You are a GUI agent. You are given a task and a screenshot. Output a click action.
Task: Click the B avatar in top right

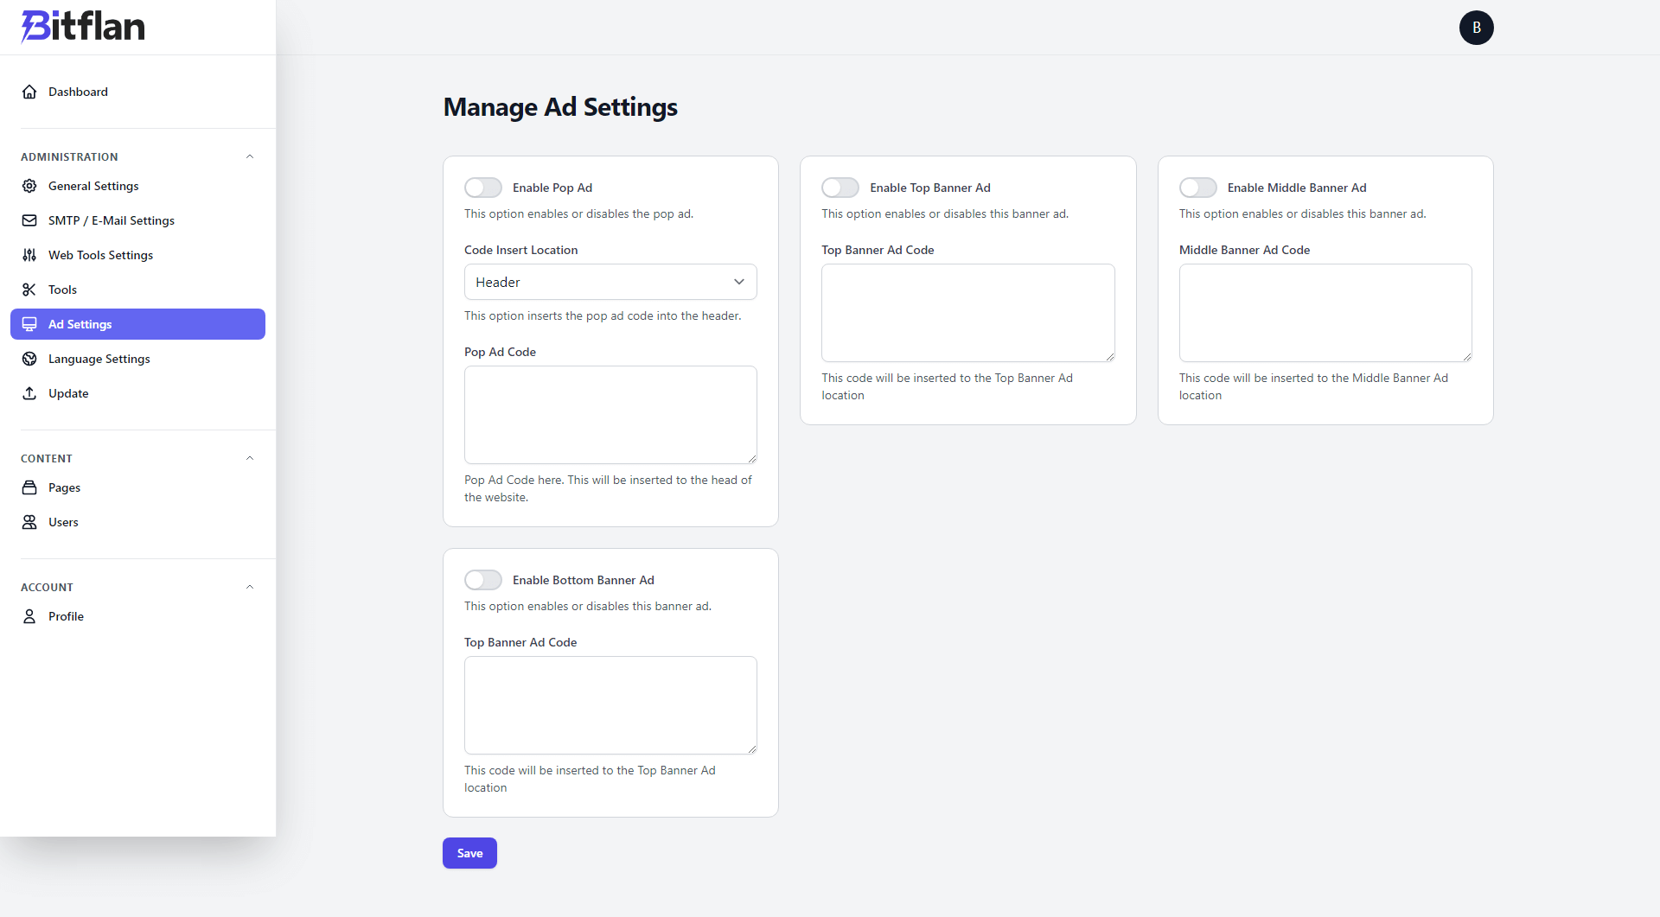(1476, 27)
